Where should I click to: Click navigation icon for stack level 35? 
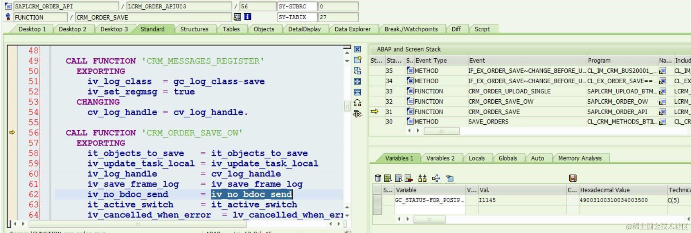[662, 71]
